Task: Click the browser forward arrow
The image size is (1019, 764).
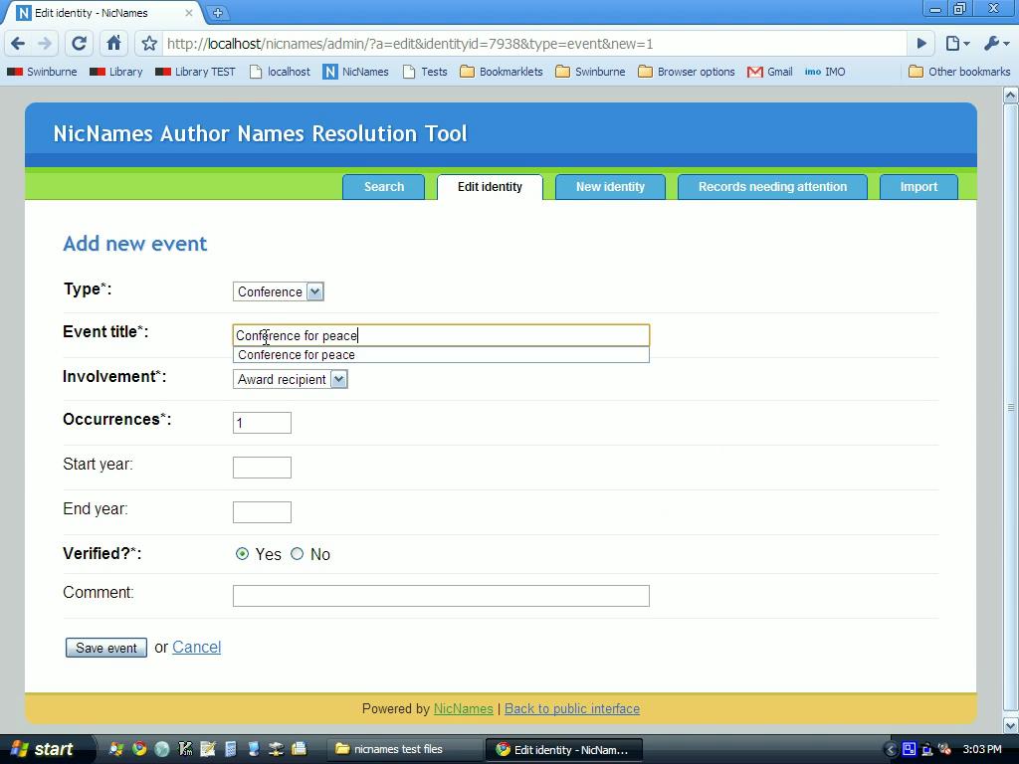Action: pos(44,44)
